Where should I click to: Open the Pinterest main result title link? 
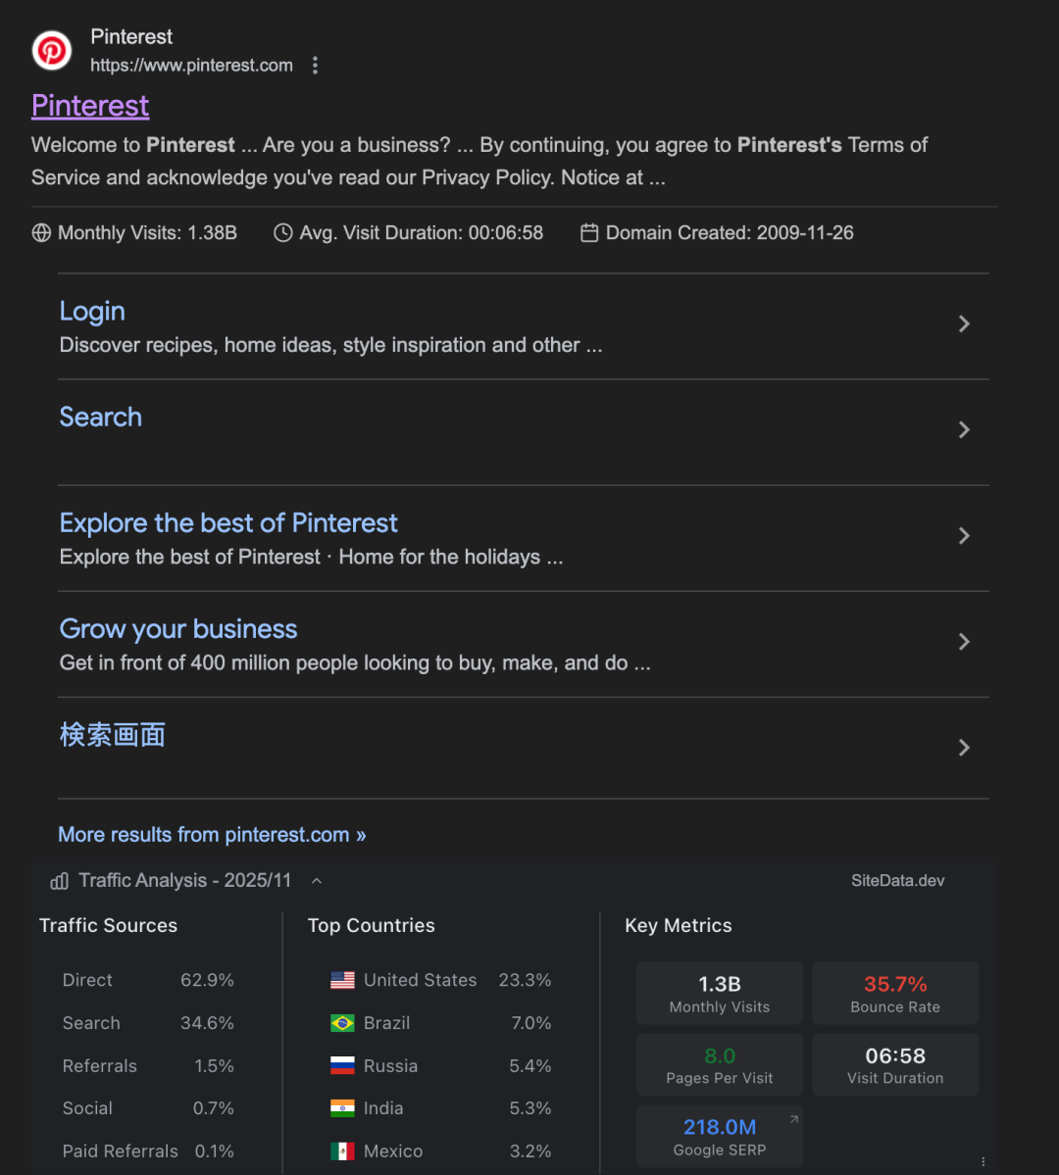pos(90,106)
